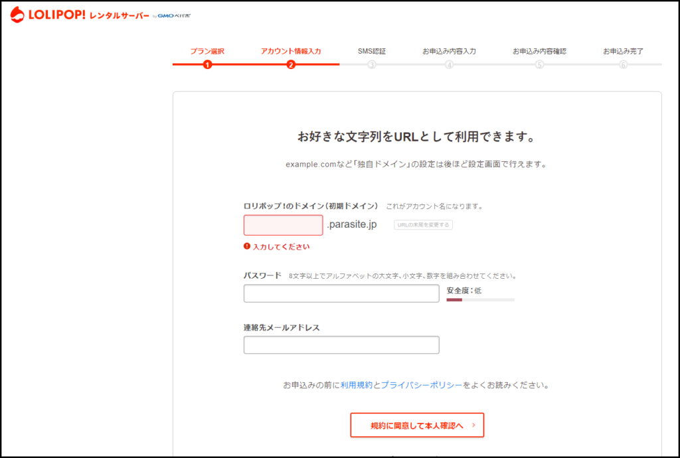Click the LOLIPOP! logo icon

(17, 15)
